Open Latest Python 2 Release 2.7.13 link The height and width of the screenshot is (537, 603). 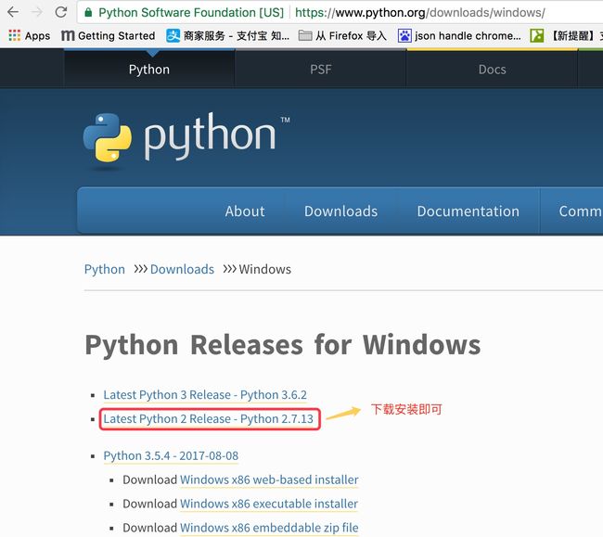[x=209, y=418]
